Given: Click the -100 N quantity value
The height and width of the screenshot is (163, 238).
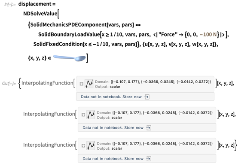Looking at the screenshot, I should (x=208, y=35).
